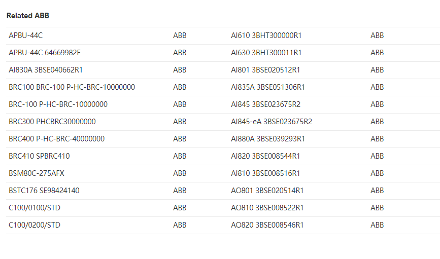Click AI610 3BHT300000R1 link

coord(266,35)
